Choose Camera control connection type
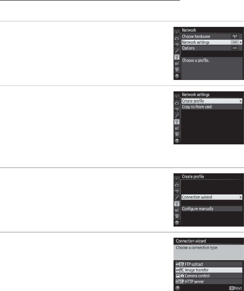 click(x=209, y=276)
